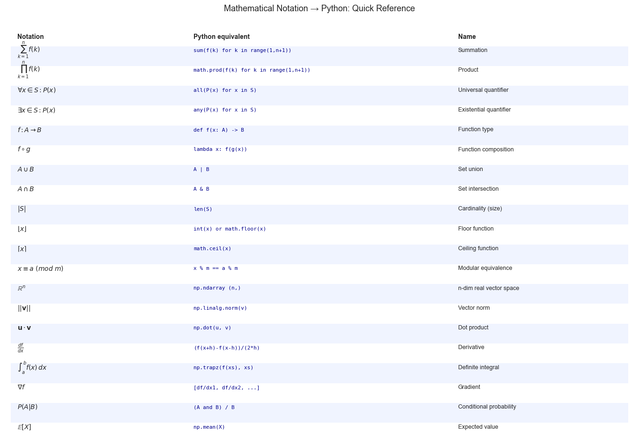
Task: Click the floor function bracket notation
Action: pos(22,229)
